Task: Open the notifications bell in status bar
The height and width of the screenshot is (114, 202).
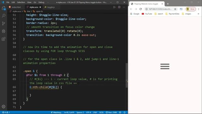Action: point(124,112)
